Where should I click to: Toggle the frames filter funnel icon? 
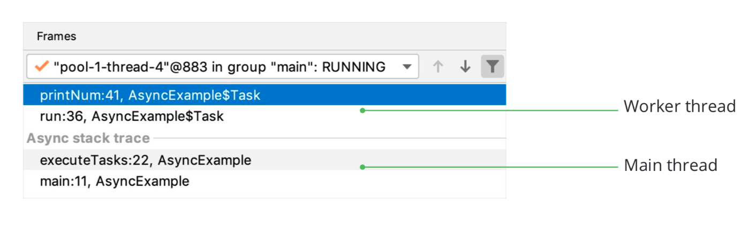click(x=493, y=67)
